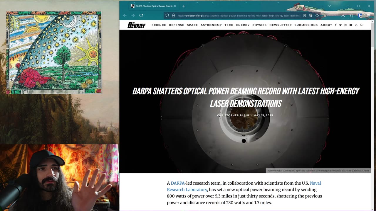Open the hamburger application menu

pyautogui.click(x=368, y=16)
